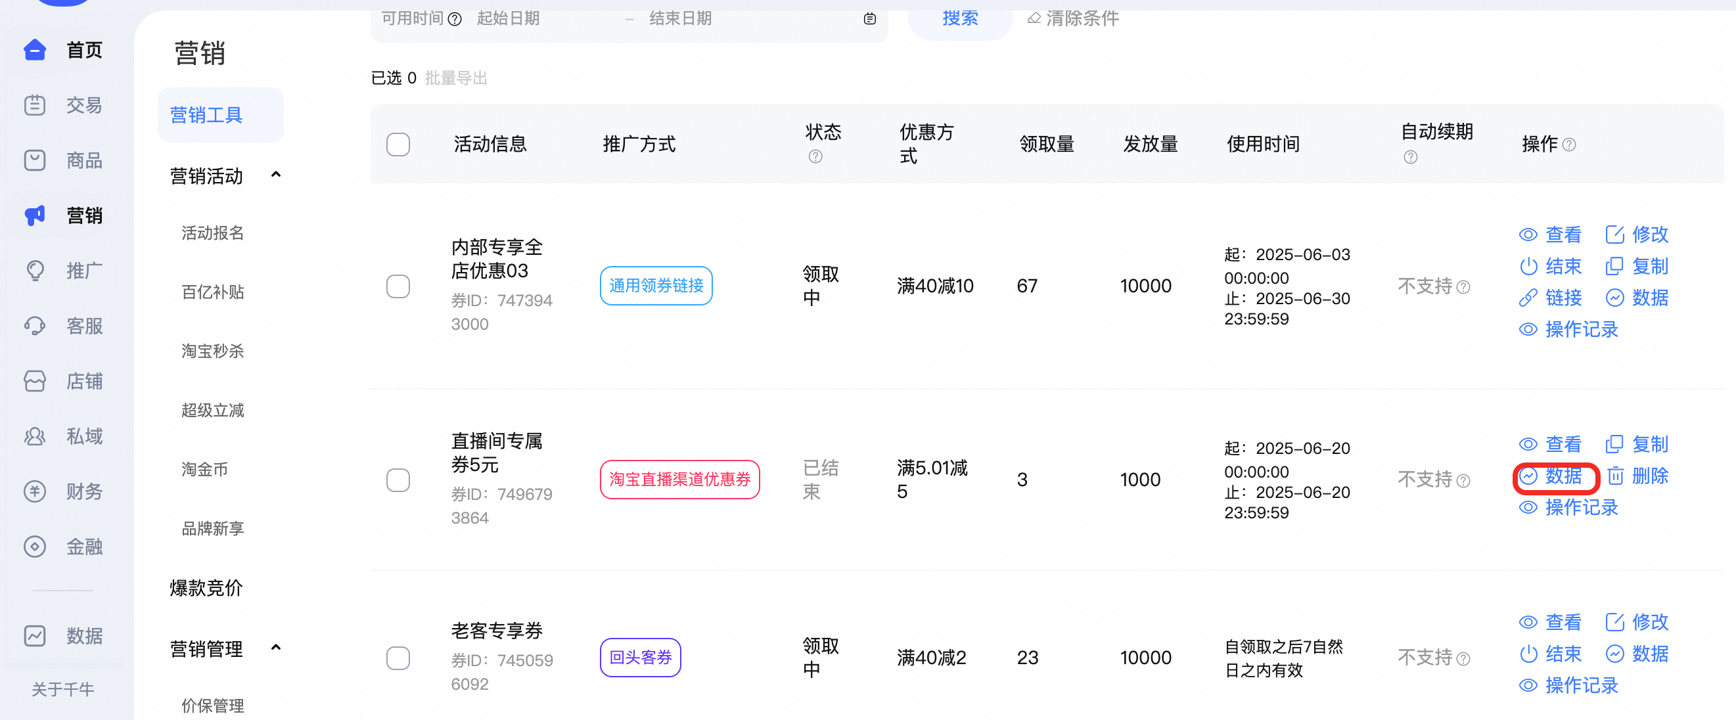Click 修改 for 老客专享券
The height and width of the screenshot is (720, 1736).
[1637, 621]
